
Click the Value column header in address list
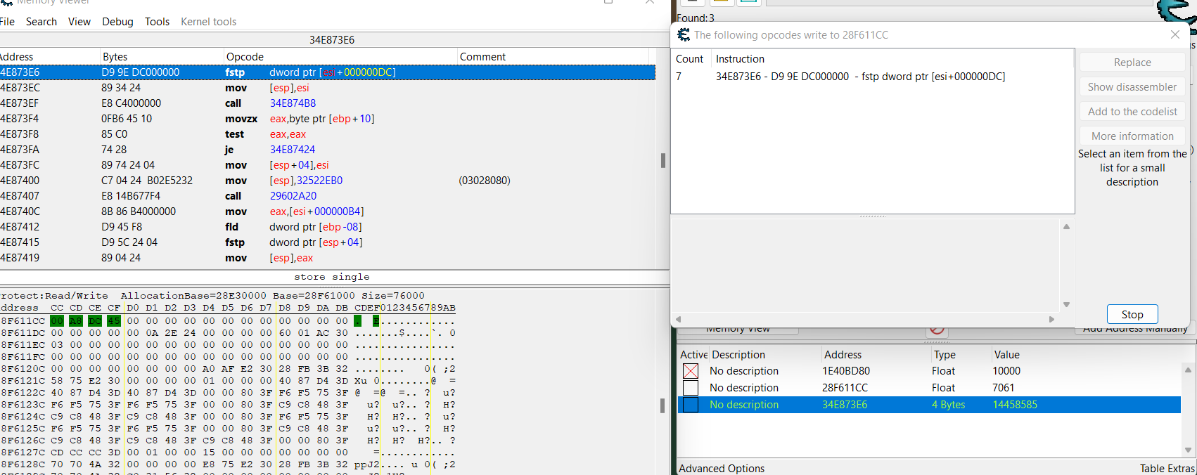coord(1006,355)
